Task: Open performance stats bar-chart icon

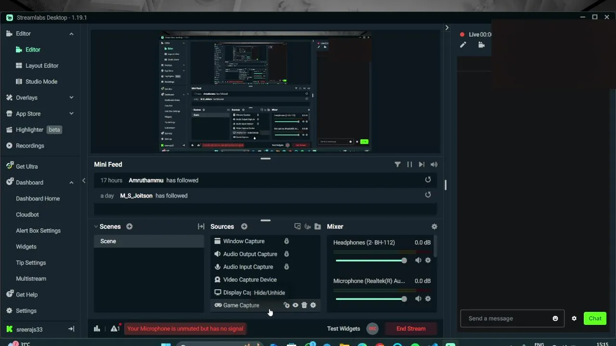Action: [97, 329]
